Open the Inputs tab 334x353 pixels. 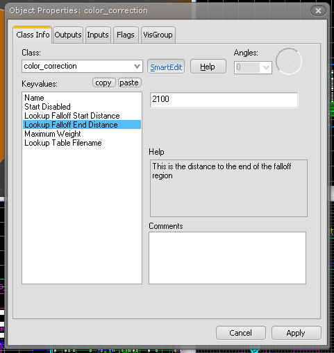pos(98,35)
